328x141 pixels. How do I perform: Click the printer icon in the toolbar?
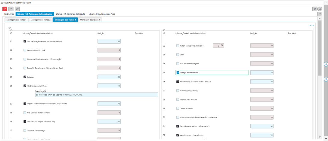[x=17, y=9]
